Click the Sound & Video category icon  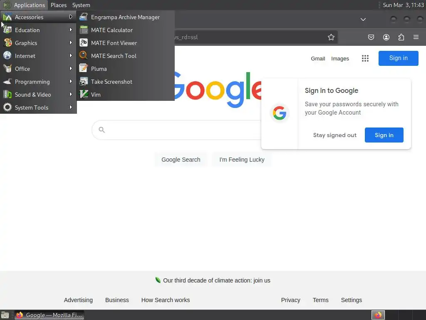7,95
